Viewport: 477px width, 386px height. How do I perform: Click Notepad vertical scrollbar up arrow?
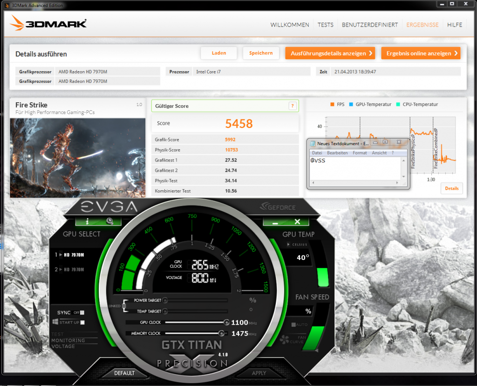click(x=404, y=160)
